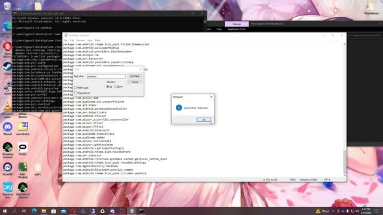
Task: Click UTF-8 encoding in Notepad status bar
Action: [x=327, y=180]
